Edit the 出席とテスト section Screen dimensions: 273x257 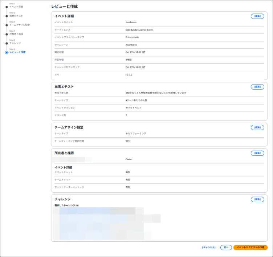pyautogui.click(x=257, y=87)
